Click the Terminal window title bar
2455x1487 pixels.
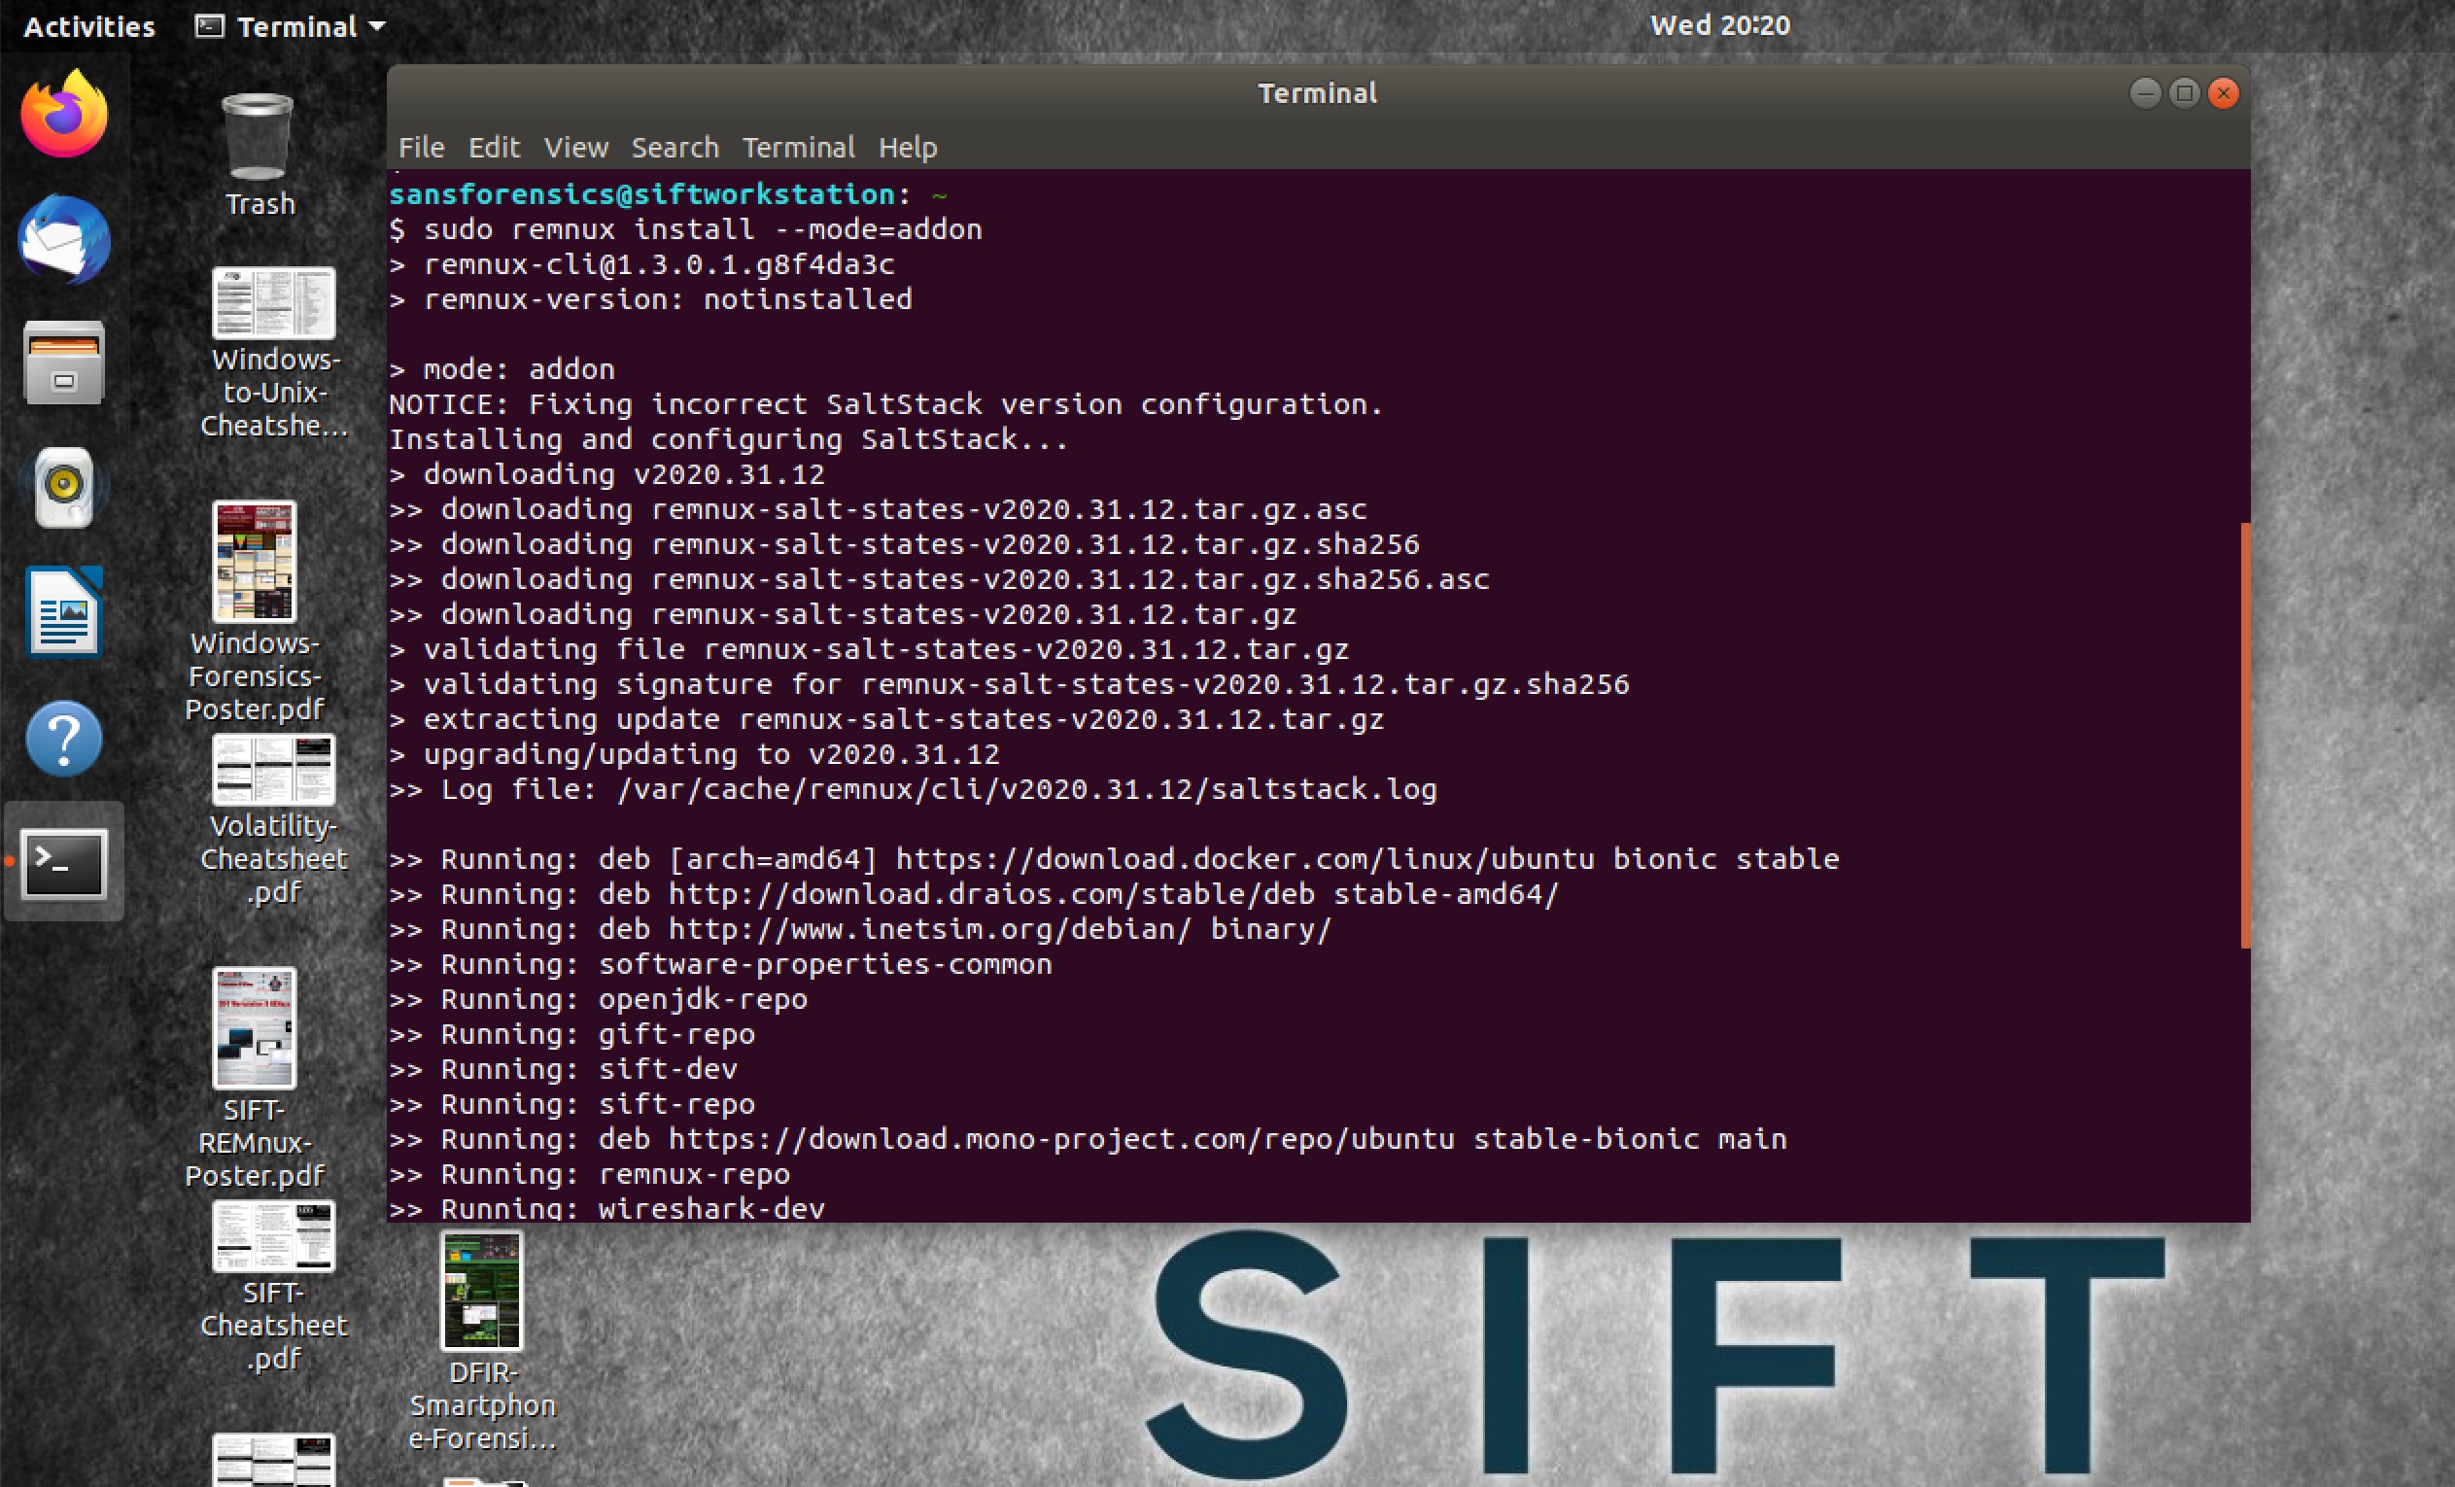pos(1317,92)
